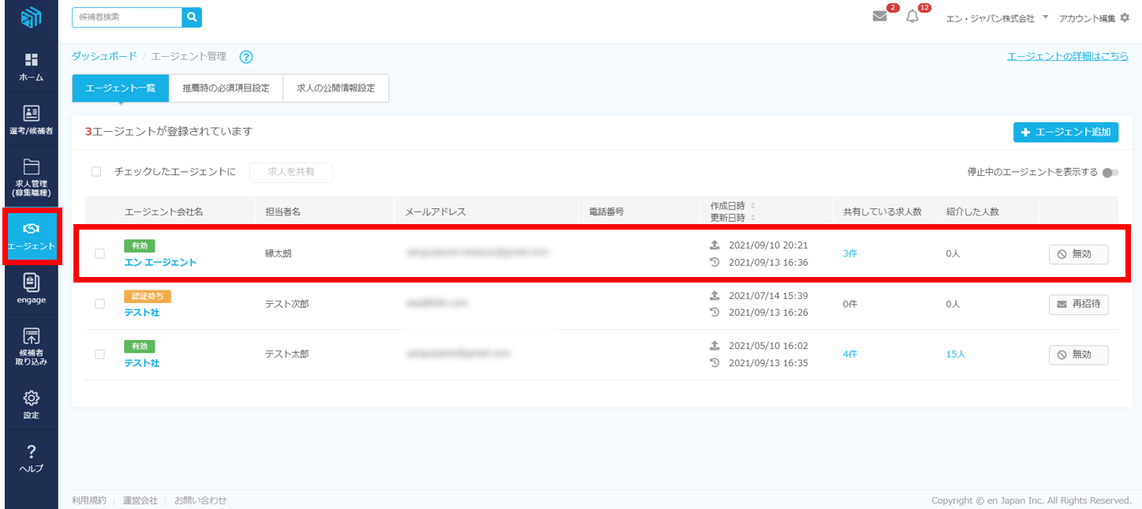This screenshot has width=1142, height=509.
Task: Click the search magnifier button
Action: (x=192, y=17)
